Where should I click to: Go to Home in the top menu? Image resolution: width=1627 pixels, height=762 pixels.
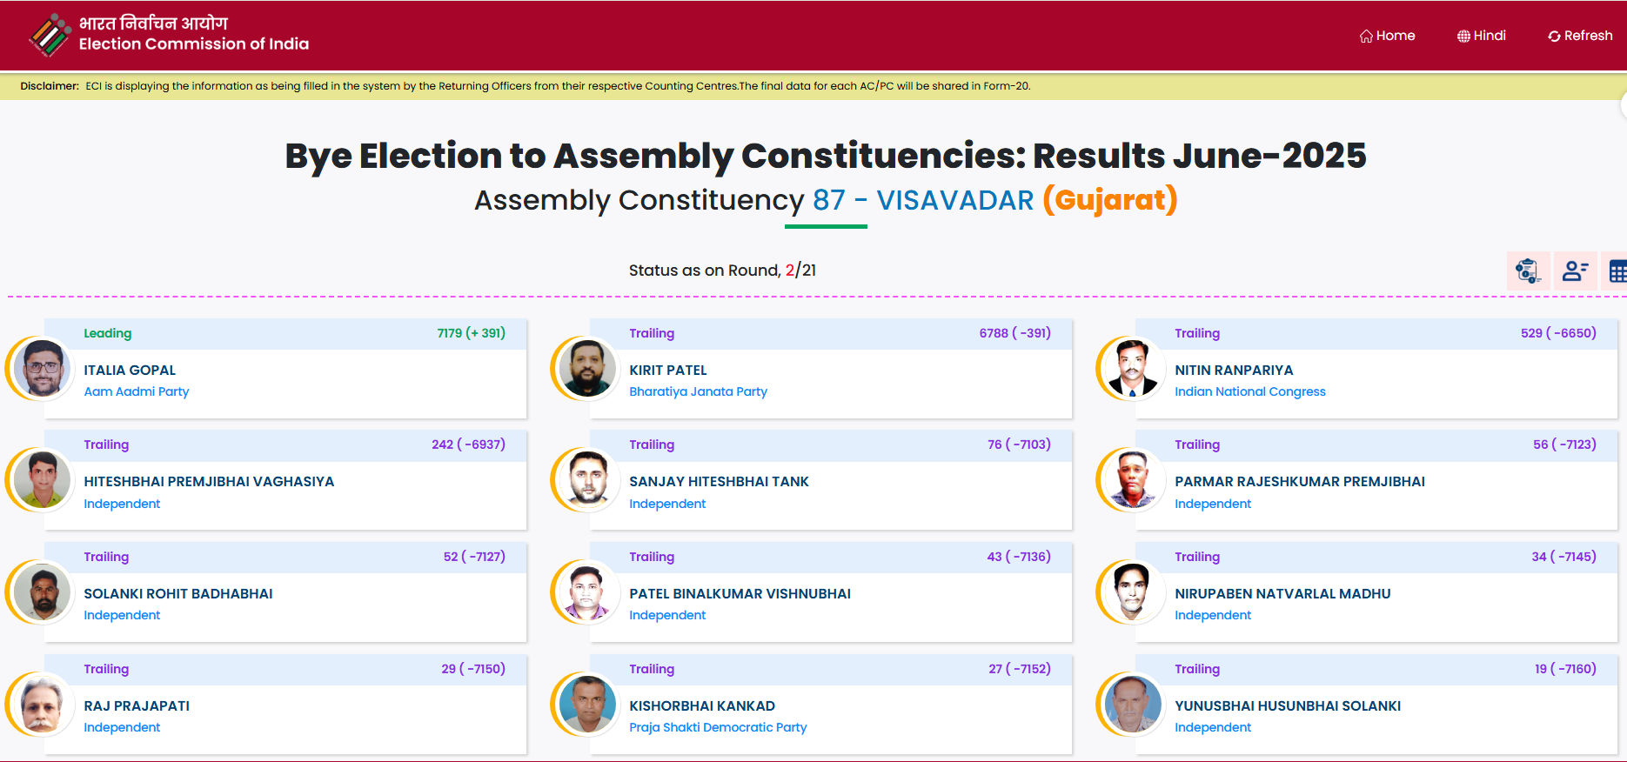pyautogui.click(x=1395, y=36)
